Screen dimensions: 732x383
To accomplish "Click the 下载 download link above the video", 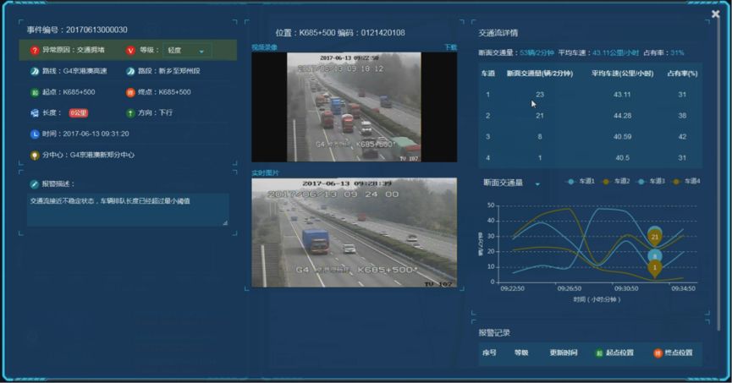I will (x=450, y=47).
